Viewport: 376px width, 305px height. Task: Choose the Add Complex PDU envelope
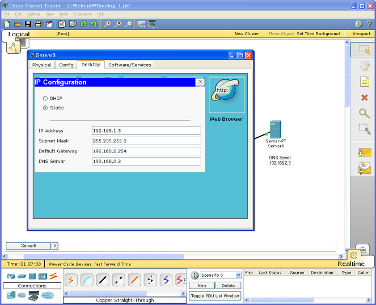click(365, 168)
